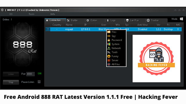Click the globe icon on Tracker tab

point(148,21)
